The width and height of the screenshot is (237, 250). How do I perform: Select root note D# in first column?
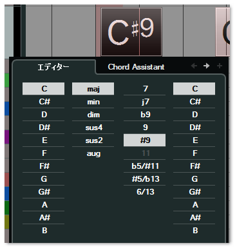(43, 128)
